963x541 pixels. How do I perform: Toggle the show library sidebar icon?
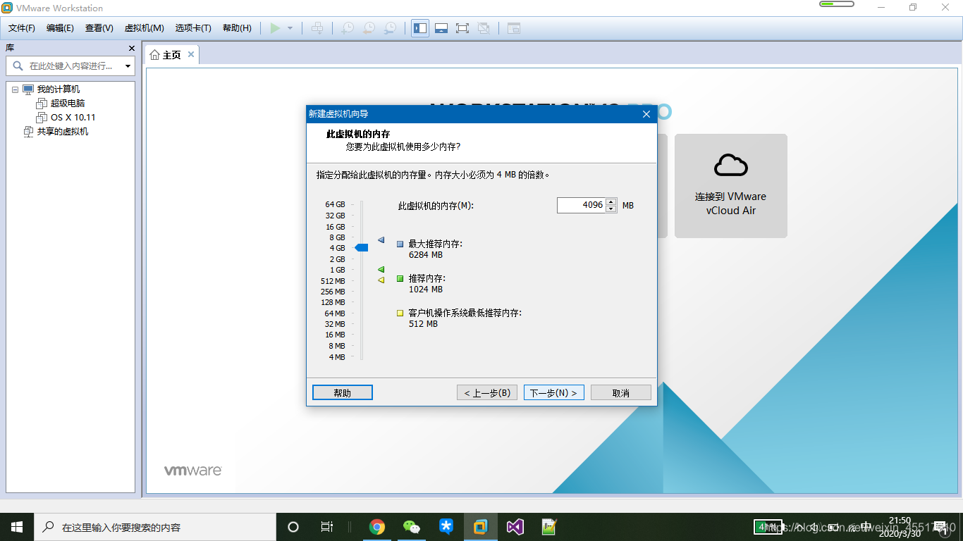point(420,28)
